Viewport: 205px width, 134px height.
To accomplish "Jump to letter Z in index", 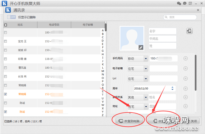I will [102, 115].
